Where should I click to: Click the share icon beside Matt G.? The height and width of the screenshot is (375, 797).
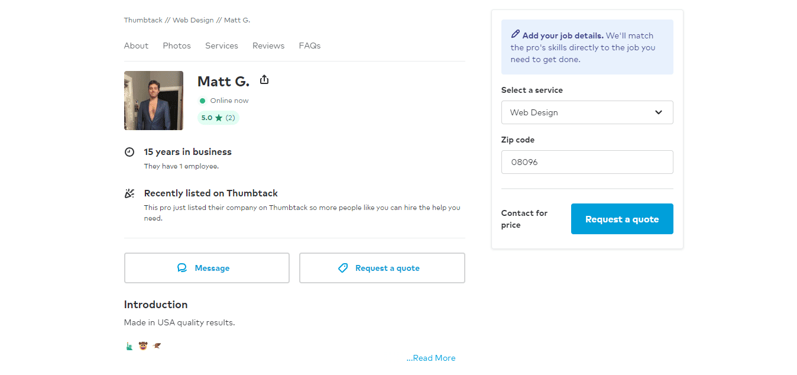264,79
